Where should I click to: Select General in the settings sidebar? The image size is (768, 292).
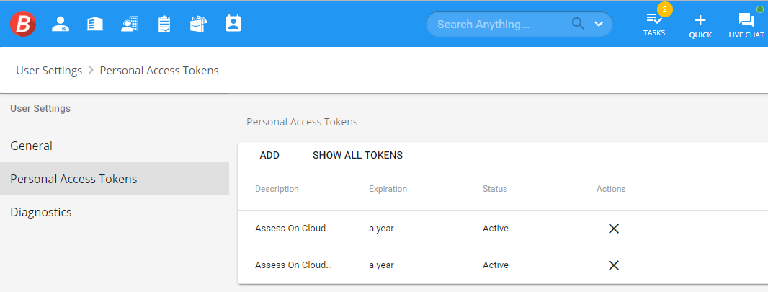(x=32, y=146)
